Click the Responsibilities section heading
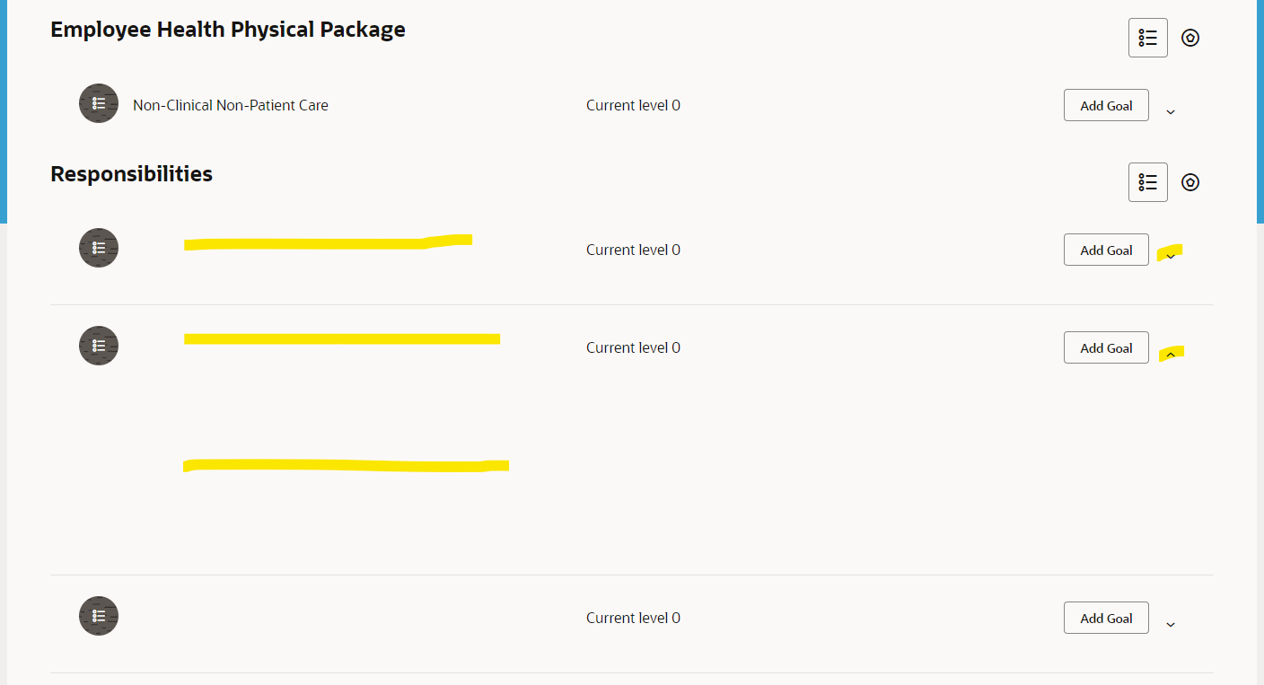The width and height of the screenshot is (1264, 685). (131, 173)
